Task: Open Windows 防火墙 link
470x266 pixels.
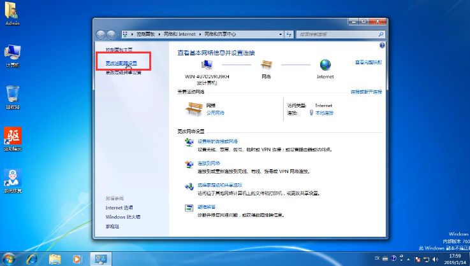Action: pos(123,217)
